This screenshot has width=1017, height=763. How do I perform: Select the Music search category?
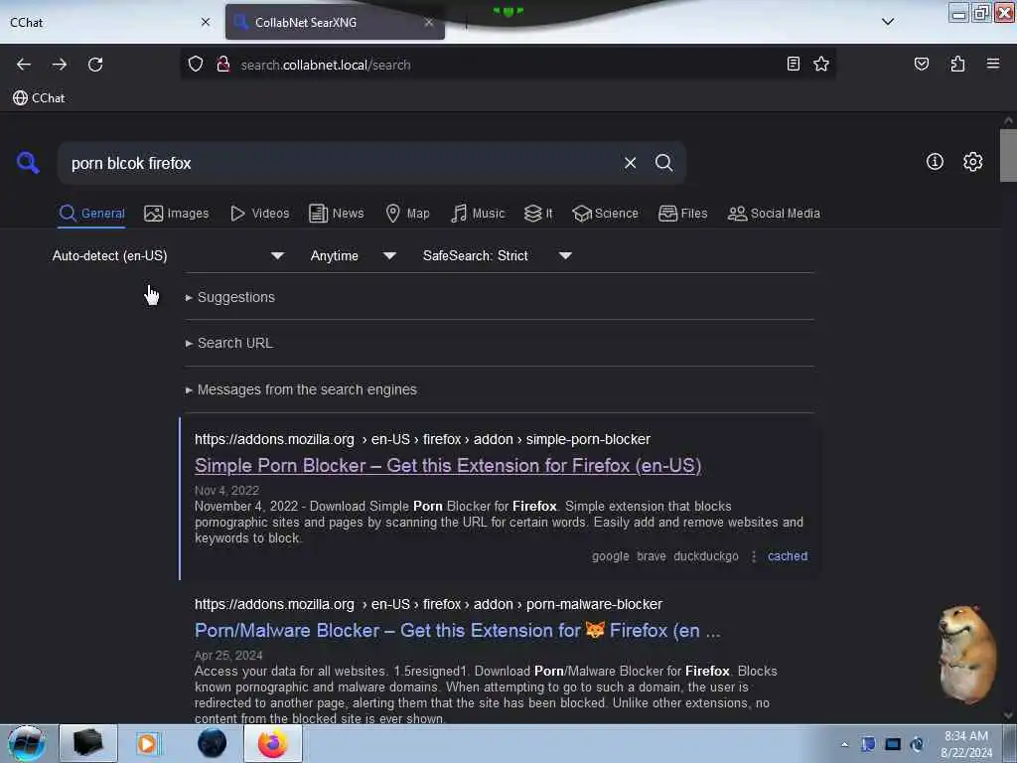pos(478,214)
